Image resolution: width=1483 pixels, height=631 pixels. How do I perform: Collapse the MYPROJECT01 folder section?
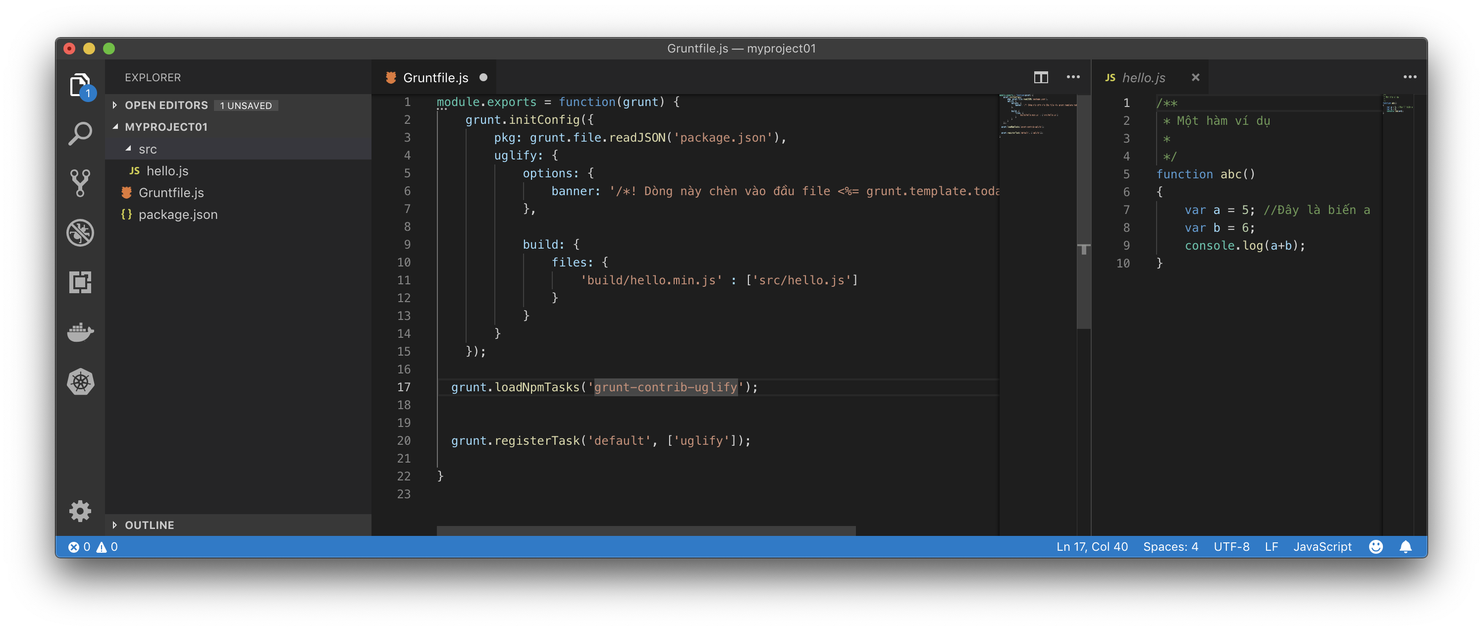tap(166, 127)
